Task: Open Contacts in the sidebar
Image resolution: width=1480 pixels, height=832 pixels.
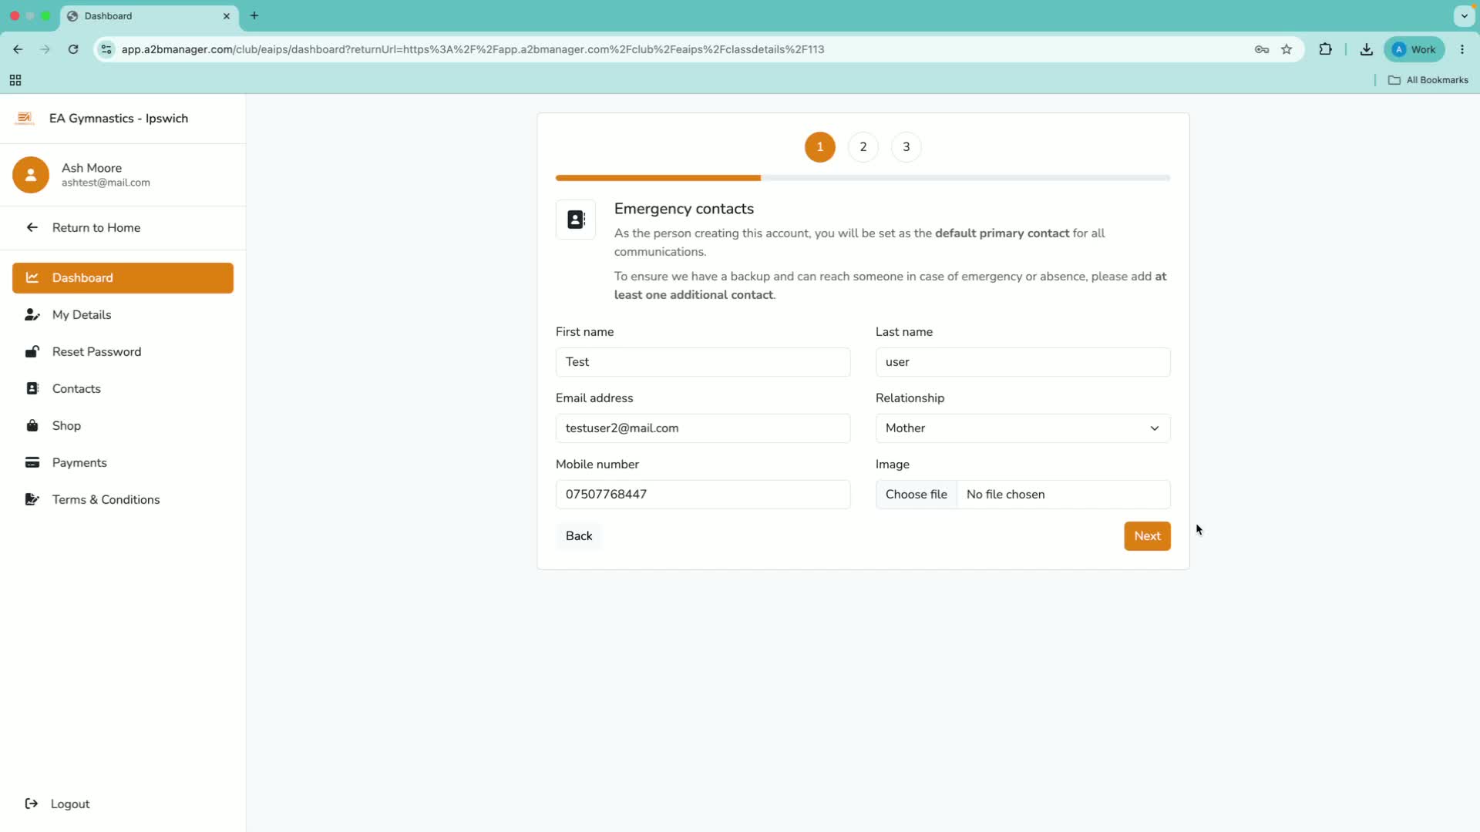Action: pos(123,389)
